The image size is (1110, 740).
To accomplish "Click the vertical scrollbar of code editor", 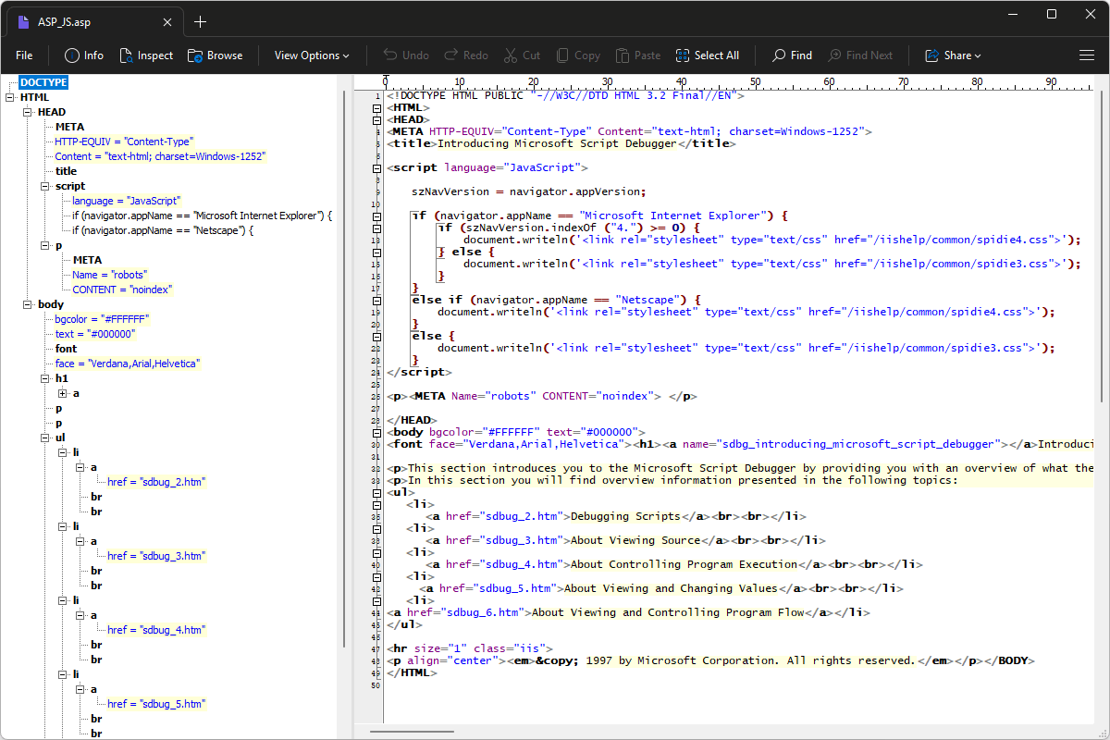I will pos(1101,245).
